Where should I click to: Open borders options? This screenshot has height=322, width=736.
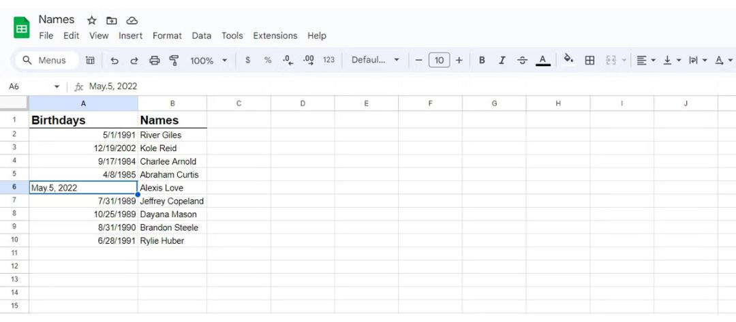[x=589, y=60]
